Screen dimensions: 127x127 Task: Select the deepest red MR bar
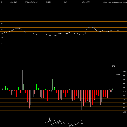coord(82,100)
